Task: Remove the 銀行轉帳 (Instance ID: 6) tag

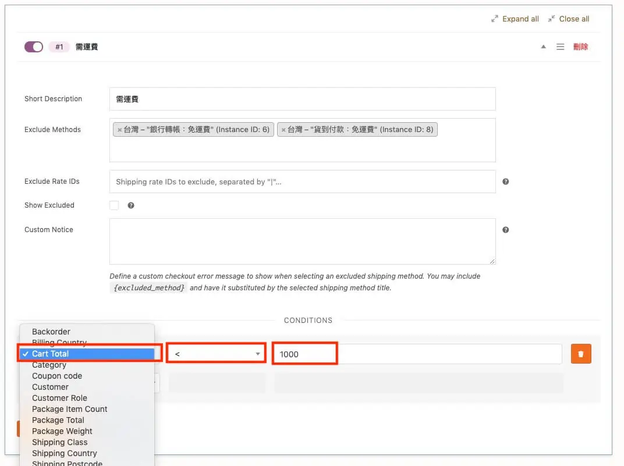Action: point(119,130)
